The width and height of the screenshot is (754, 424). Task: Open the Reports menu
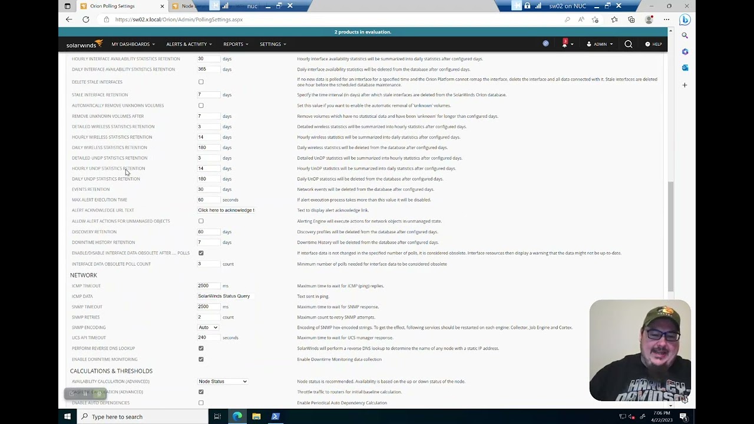[x=236, y=44]
